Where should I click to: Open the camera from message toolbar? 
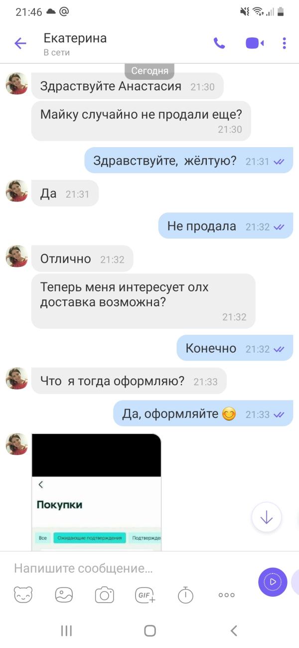click(x=105, y=595)
